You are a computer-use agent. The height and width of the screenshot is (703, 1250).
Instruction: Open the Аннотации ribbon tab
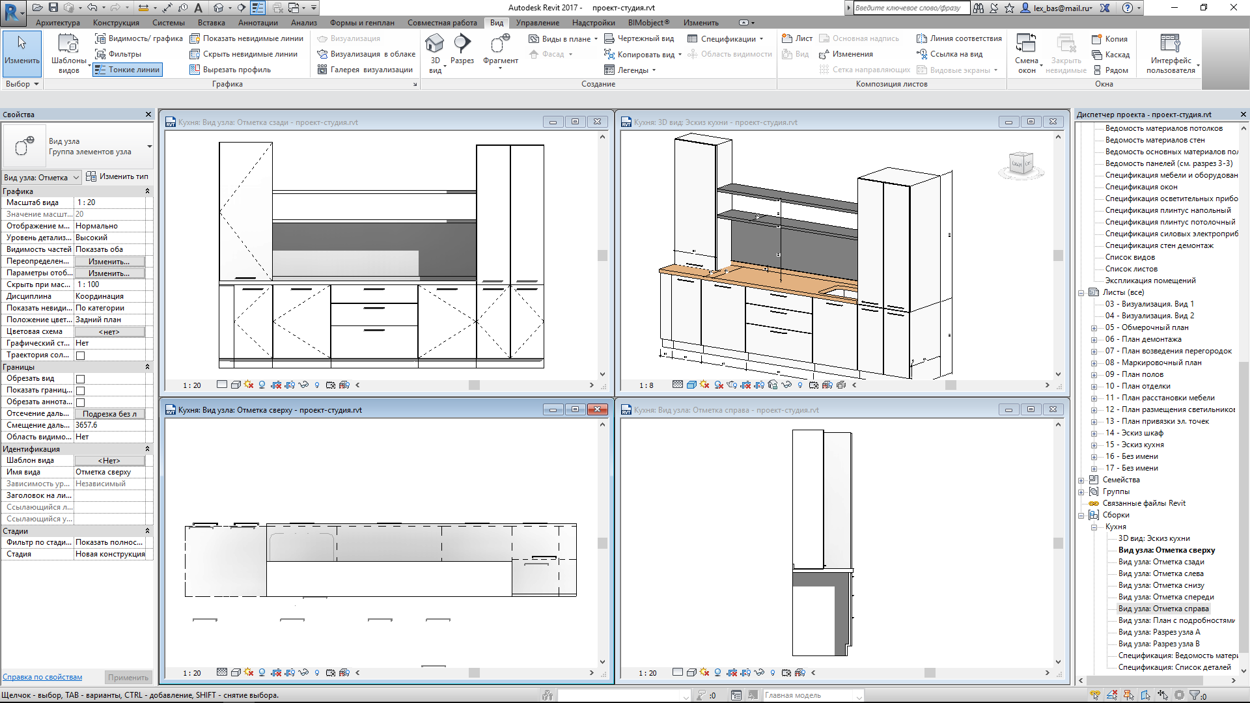pyautogui.click(x=258, y=23)
